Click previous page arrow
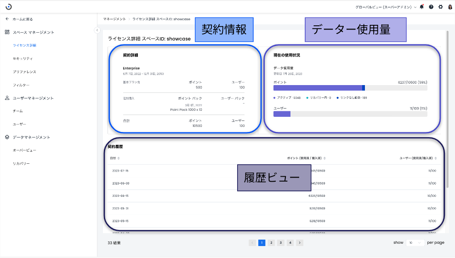Image resolution: width=455 pixels, height=258 pixels. (x=252, y=243)
